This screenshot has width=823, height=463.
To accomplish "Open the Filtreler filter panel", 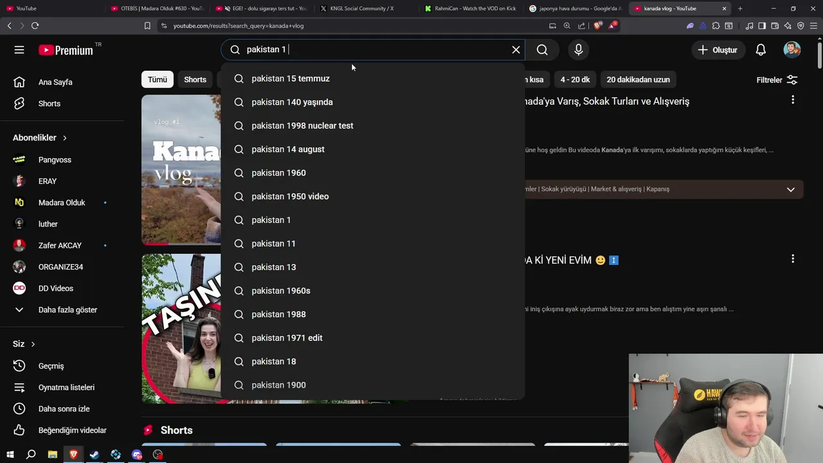I will tap(777, 80).
